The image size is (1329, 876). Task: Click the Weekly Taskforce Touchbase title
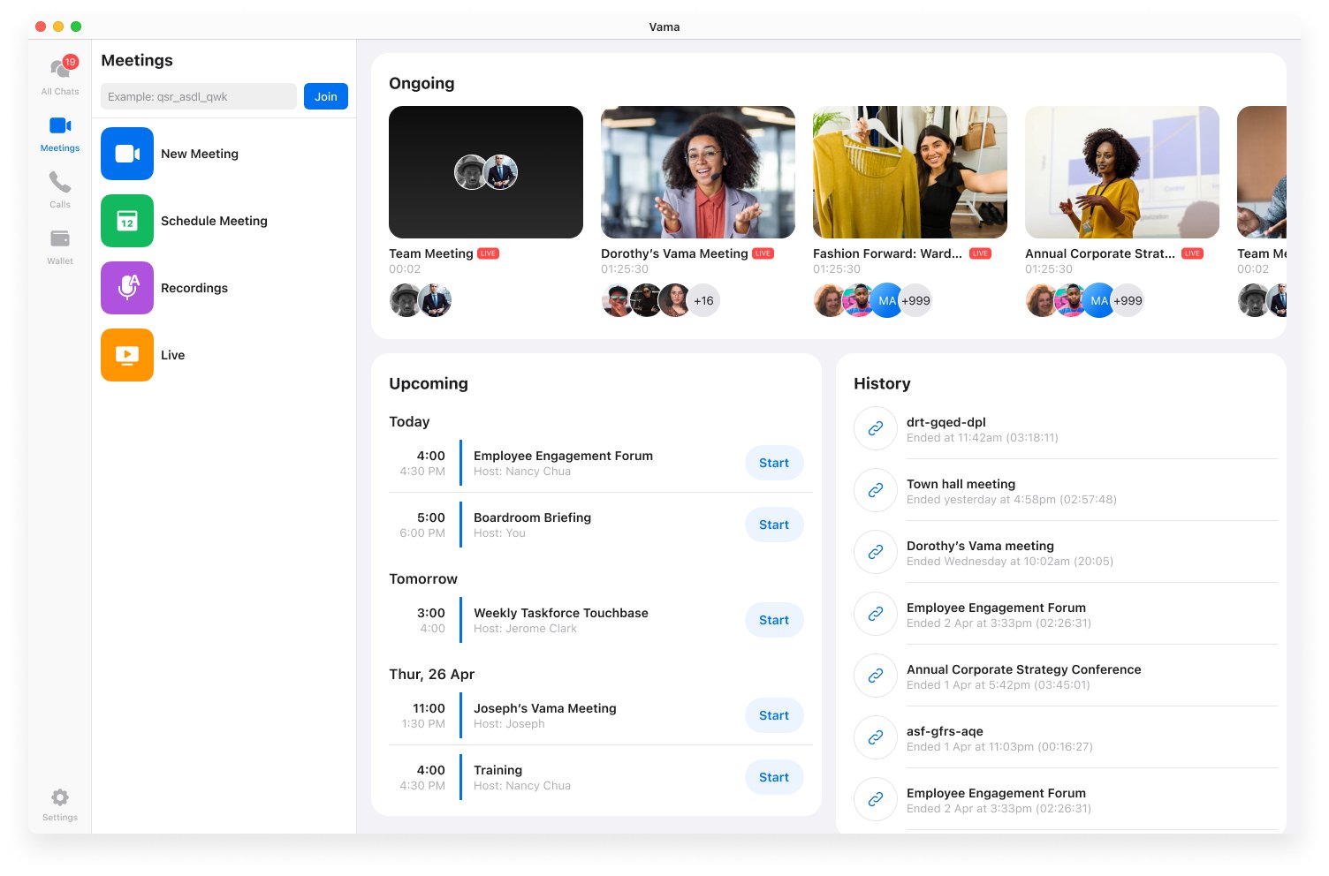coord(561,613)
